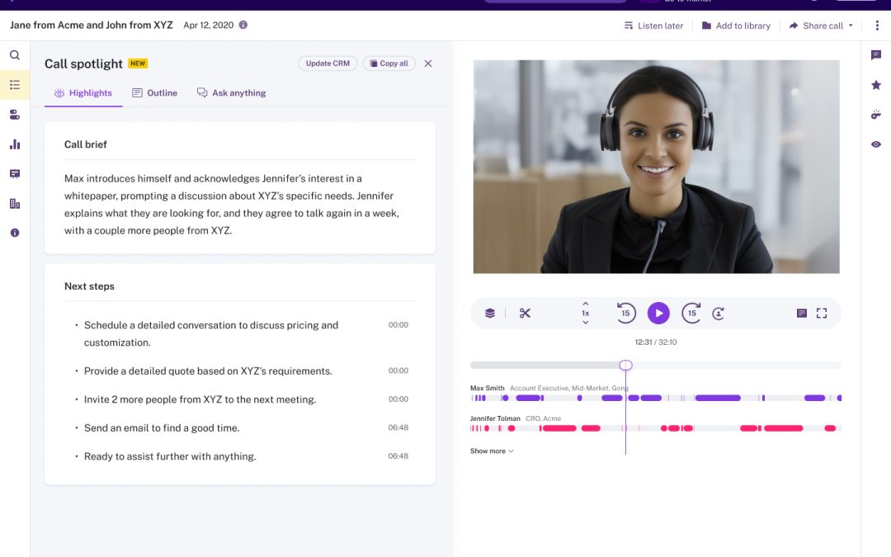Switch to the Ask anything tab
The width and height of the screenshot is (891, 557).
tap(231, 92)
